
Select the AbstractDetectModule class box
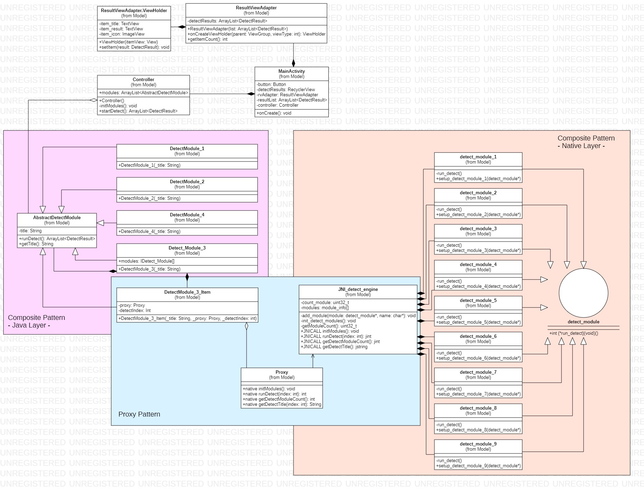tap(57, 231)
